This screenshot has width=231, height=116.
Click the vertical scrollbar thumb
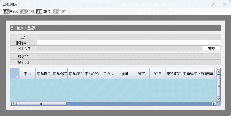click(x=219, y=85)
